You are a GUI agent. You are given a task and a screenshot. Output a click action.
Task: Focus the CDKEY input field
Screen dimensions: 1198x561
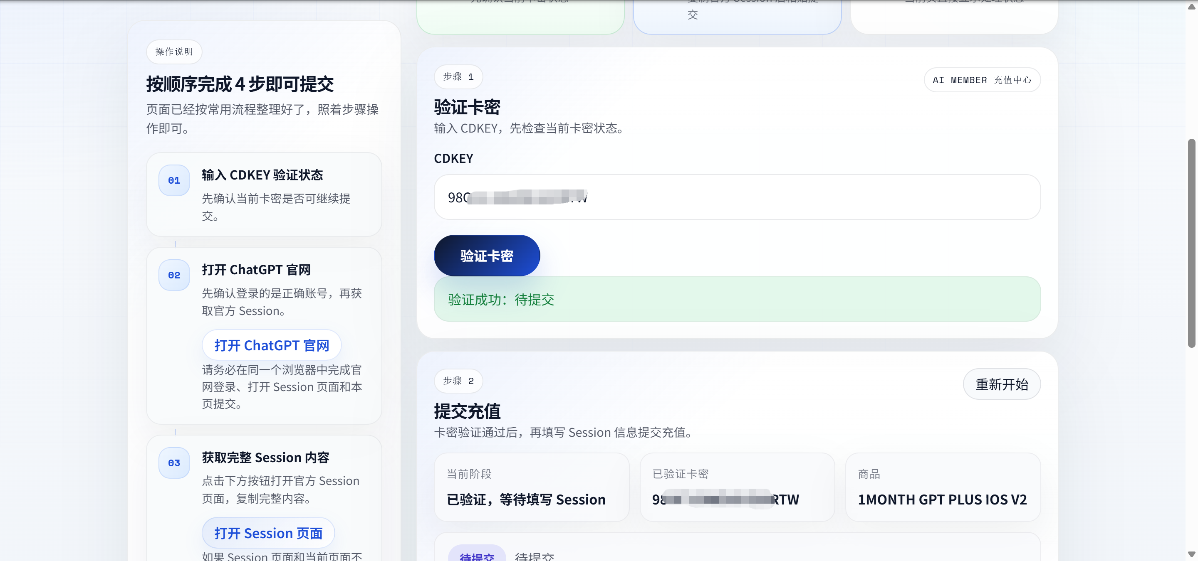(737, 197)
